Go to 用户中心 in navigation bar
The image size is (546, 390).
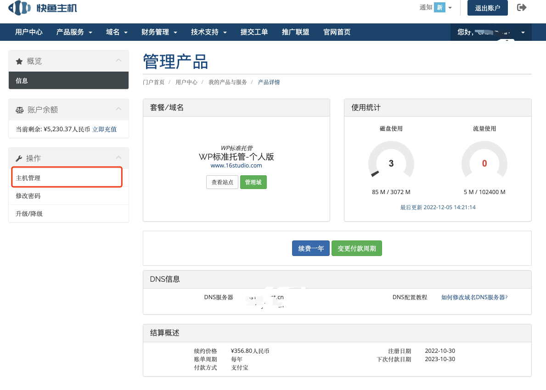[x=29, y=32]
